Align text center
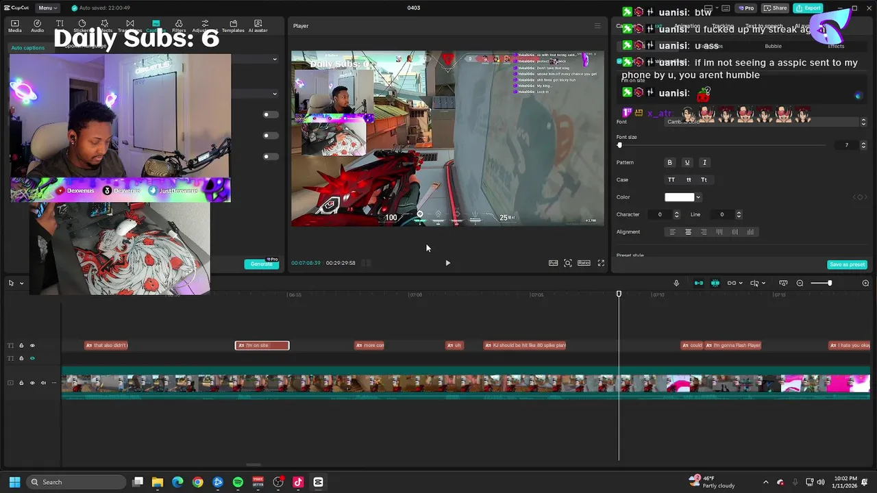877x493 pixels. coord(689,232)
